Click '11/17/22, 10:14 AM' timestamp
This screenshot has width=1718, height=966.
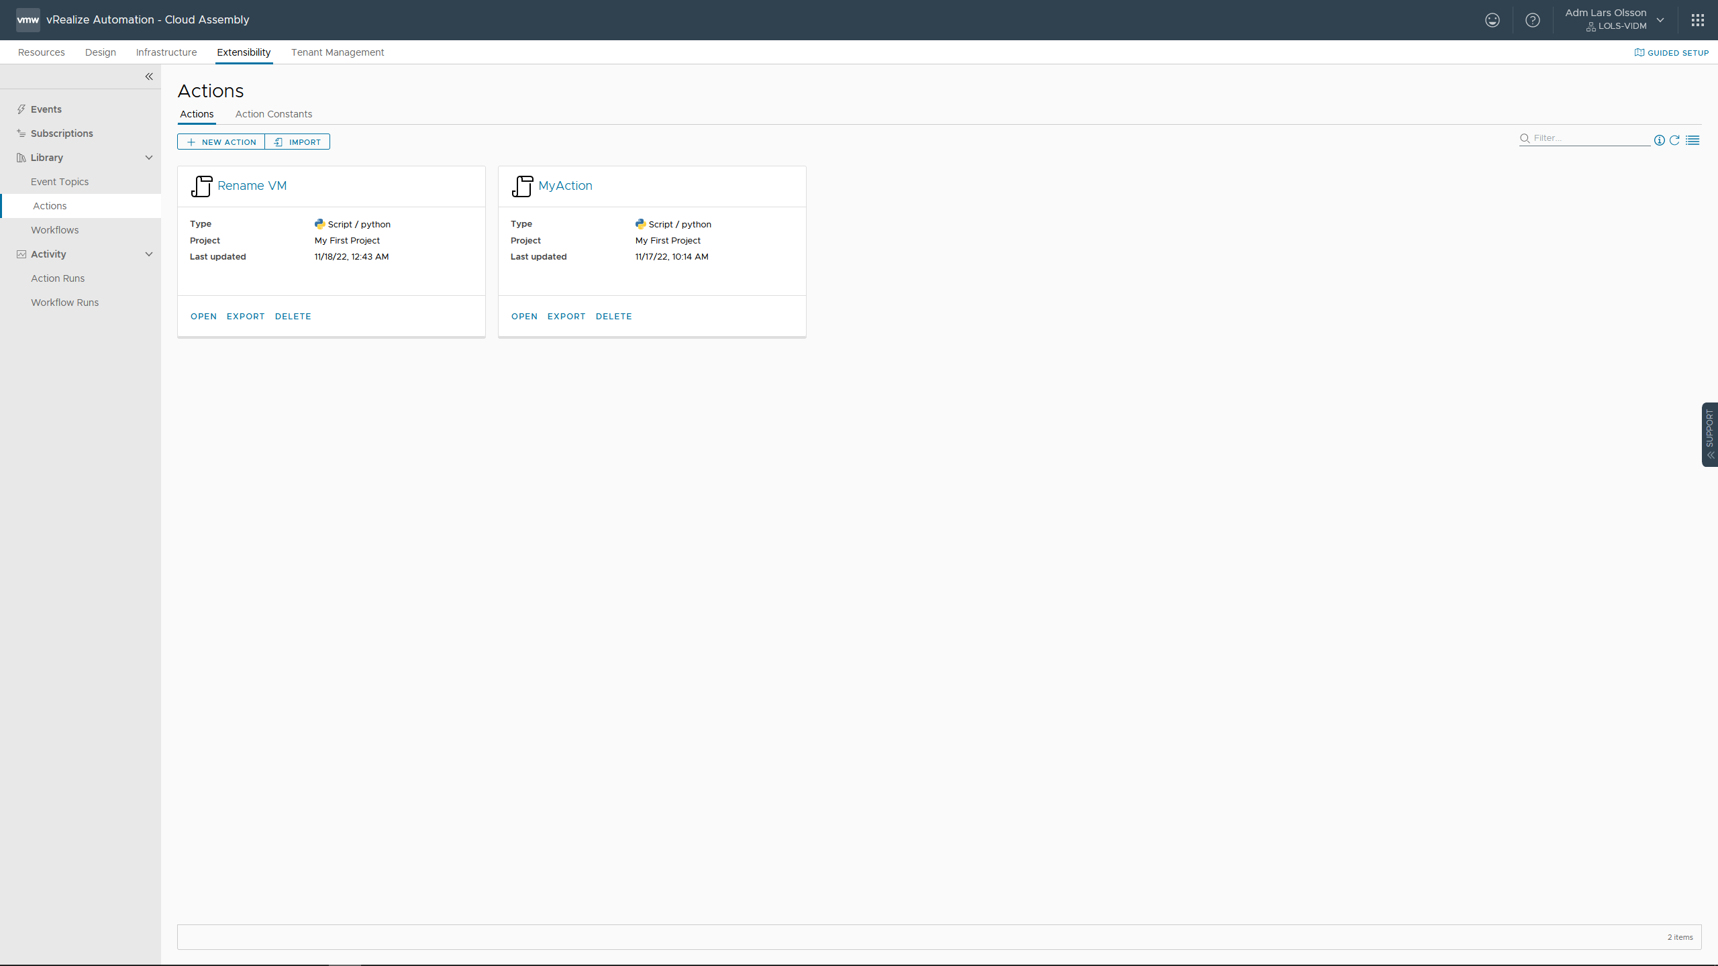coord(672,257)
